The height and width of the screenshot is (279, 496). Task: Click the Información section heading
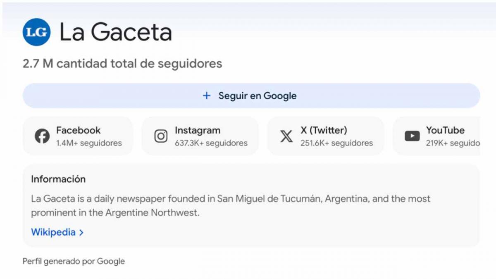(58, 179)
